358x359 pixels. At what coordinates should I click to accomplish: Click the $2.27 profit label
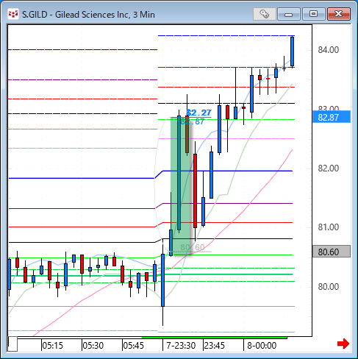198,113
